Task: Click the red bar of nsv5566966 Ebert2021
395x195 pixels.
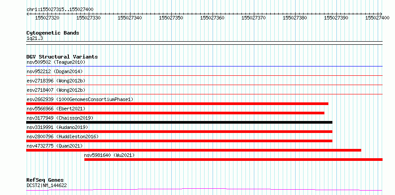Action: 175,113
